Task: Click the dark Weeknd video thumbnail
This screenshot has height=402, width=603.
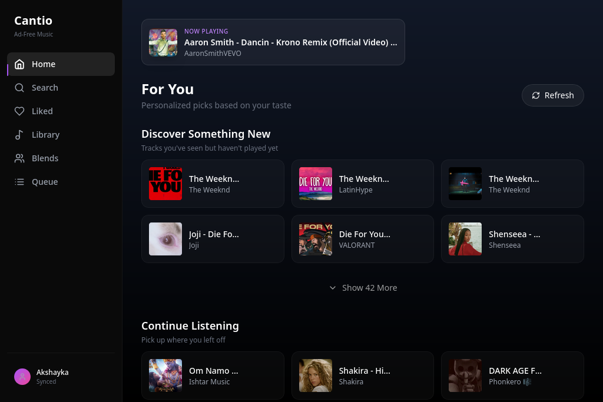Action: [465, 184]
